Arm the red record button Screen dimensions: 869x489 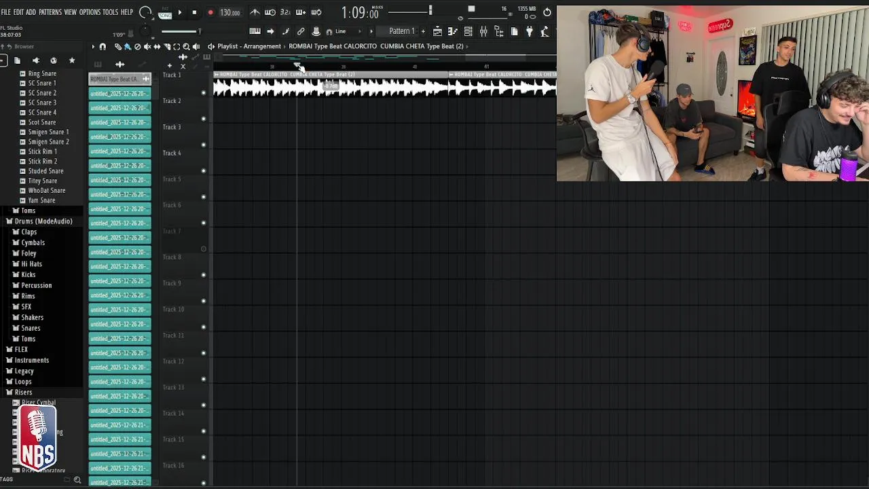pyautogui.click(x=210, y=12)
